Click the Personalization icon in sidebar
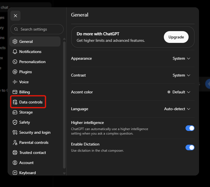The image size is (210, 187). pyautogui.click(x=15, y=62)
